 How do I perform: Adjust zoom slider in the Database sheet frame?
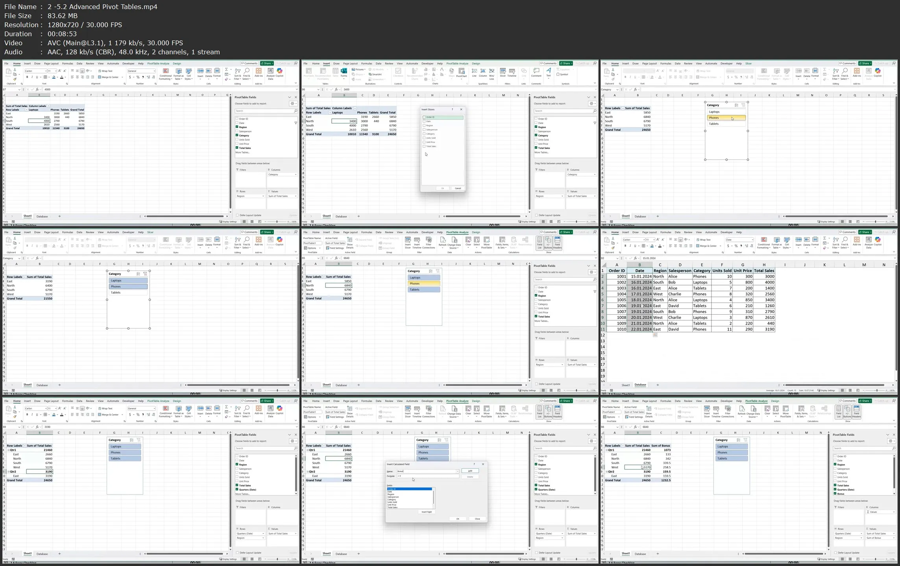point(877,391)
